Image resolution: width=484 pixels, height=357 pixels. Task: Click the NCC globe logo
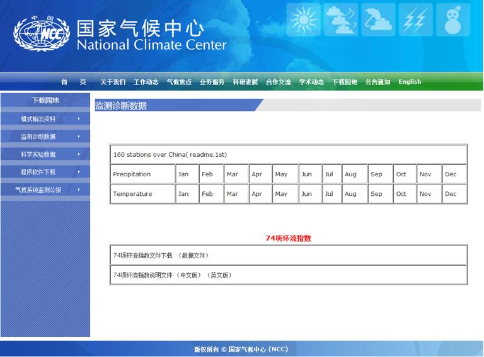[x=42, y=33]
